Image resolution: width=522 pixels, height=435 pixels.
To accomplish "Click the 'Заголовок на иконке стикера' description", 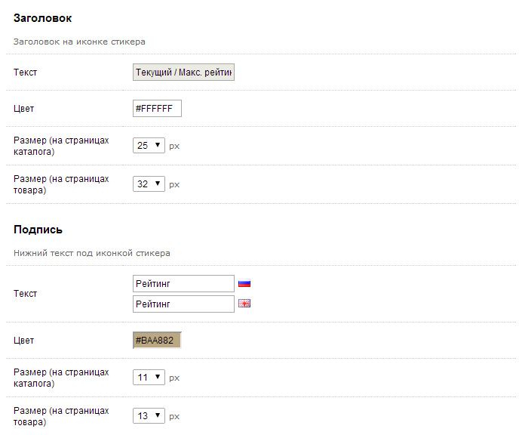I will click(x=79, y=42).
